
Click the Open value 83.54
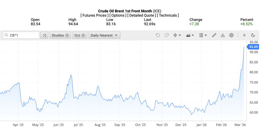[36, 24]
